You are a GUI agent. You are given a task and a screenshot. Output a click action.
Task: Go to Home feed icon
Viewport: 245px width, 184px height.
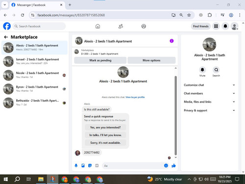pos(98,26)
